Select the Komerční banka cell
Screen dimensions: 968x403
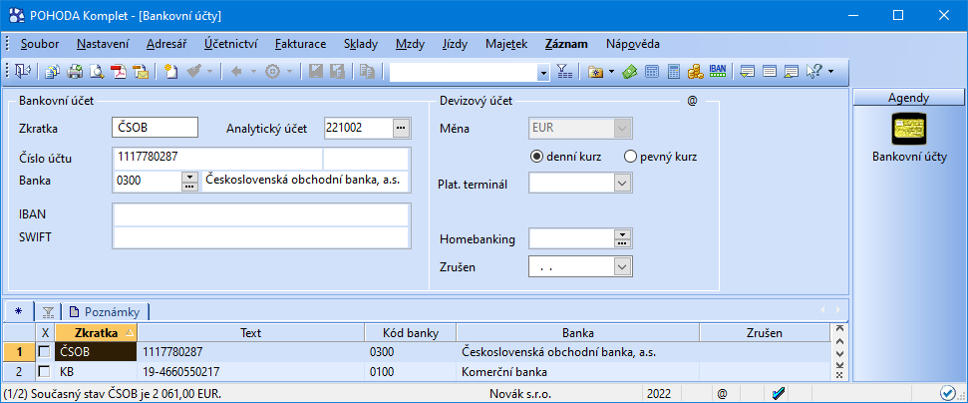point(578,372)
